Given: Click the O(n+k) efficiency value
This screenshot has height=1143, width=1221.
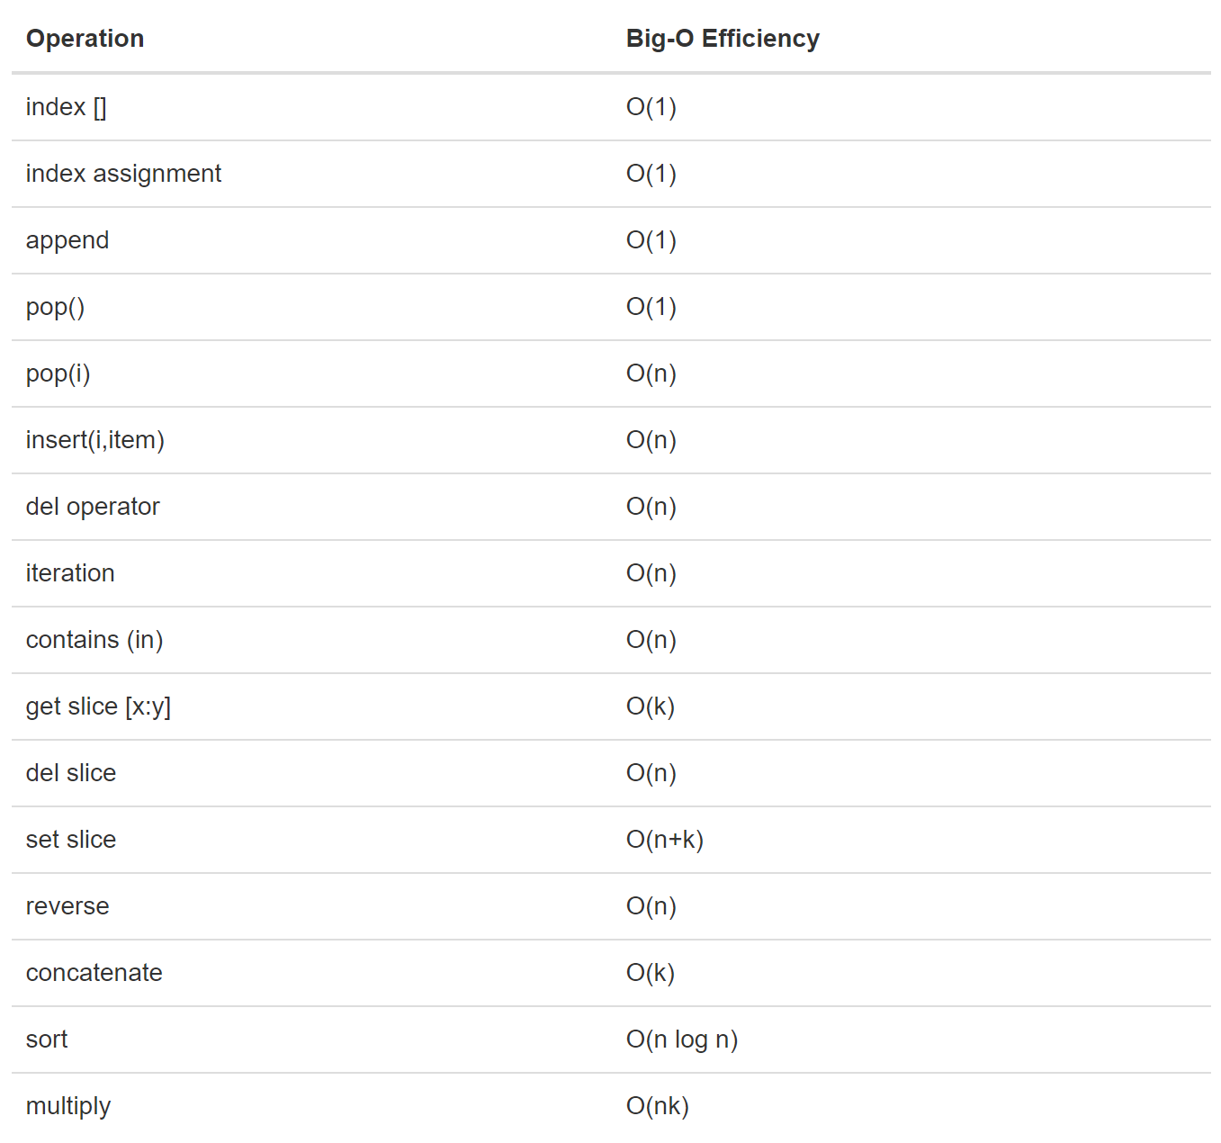Looking at the screenshot, I should pos(664,840).
